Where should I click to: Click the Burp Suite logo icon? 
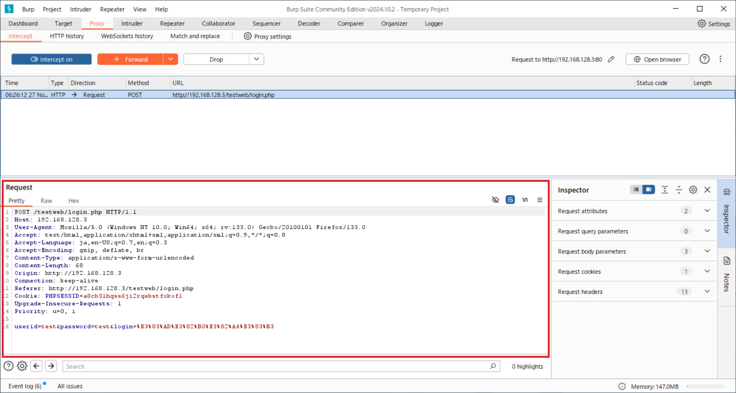pyautogui.click(x=9, y=9)
